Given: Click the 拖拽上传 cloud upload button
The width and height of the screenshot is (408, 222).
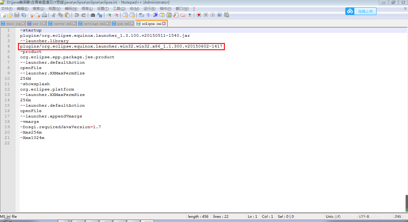Looking at the screenshot, I should pyautogui.click(x=361, y=11).
